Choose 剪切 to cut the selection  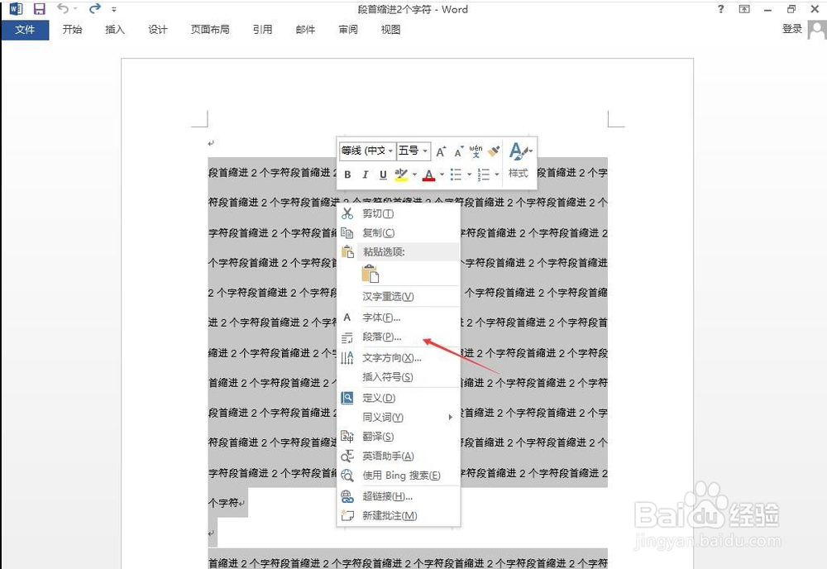tap(376, 213)
